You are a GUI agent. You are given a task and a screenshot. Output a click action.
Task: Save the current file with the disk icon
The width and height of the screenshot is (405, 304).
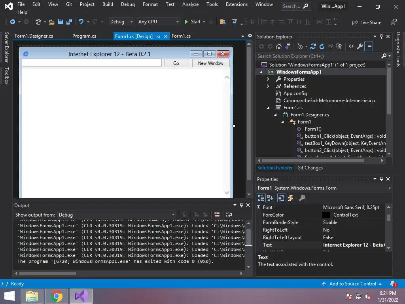pos(61,22)
